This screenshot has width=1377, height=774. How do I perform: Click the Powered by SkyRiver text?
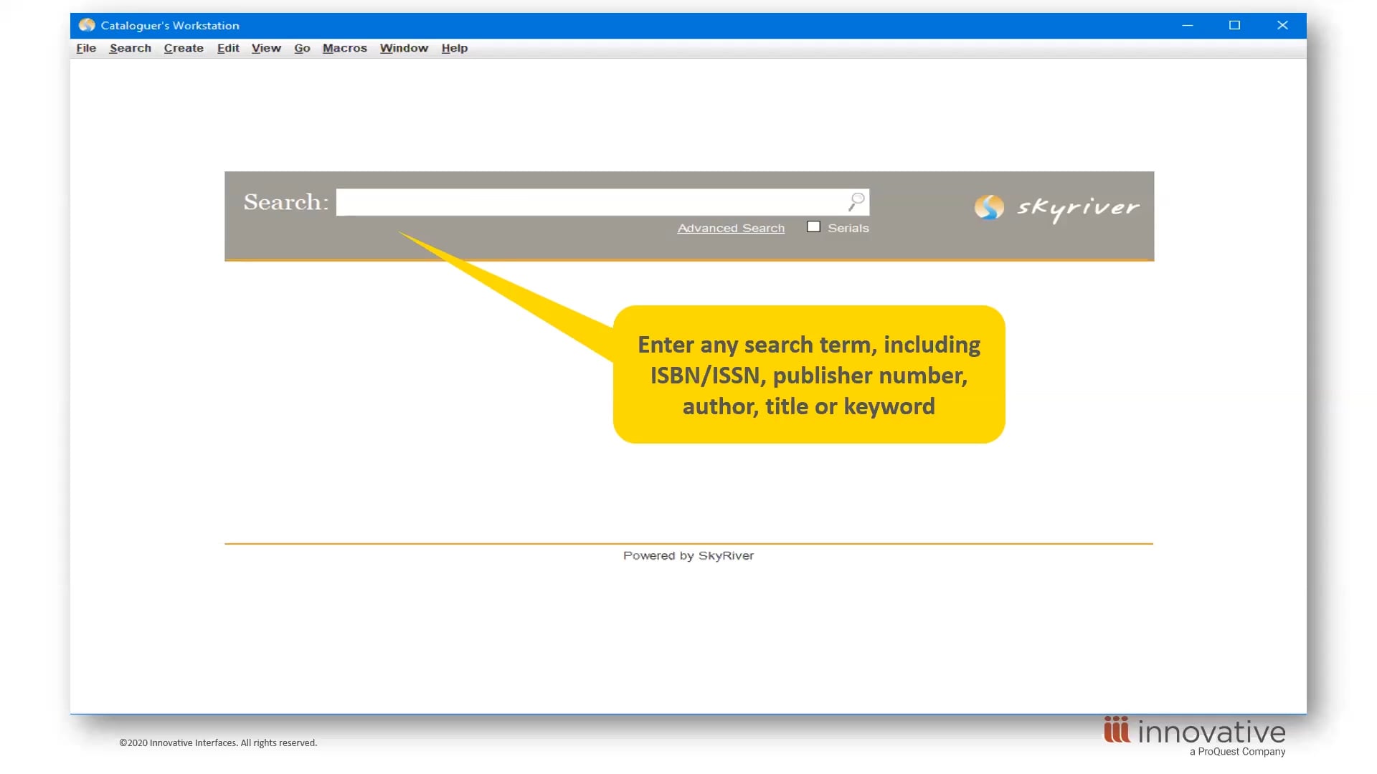point(688,555)
